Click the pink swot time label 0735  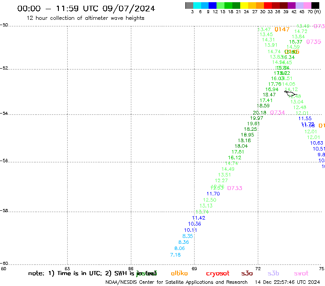coord(314,42)
